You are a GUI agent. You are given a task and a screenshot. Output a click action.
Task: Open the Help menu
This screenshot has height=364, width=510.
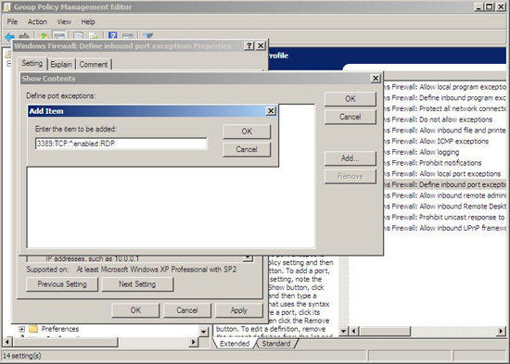coord(88,22)
